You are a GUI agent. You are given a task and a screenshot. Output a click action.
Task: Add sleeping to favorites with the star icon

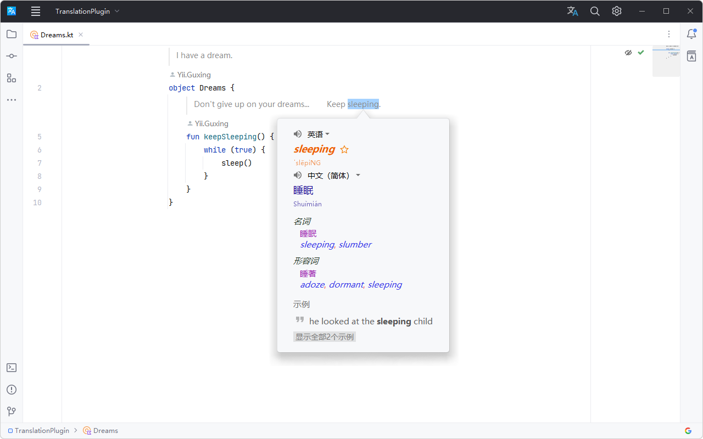344,149
